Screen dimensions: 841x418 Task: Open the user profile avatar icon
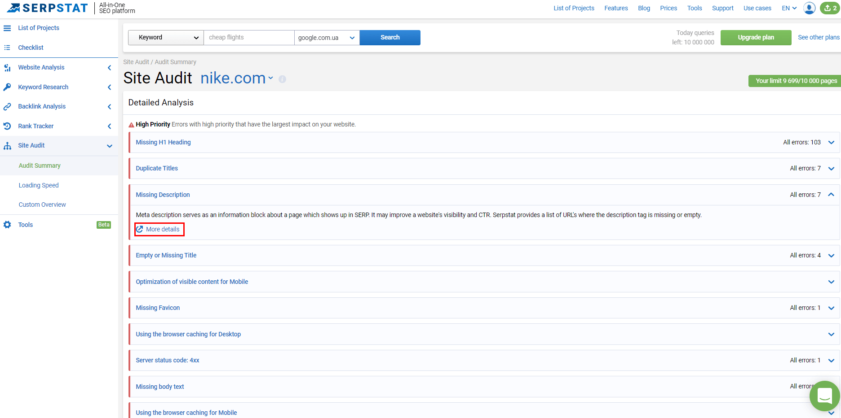(809, 8)
